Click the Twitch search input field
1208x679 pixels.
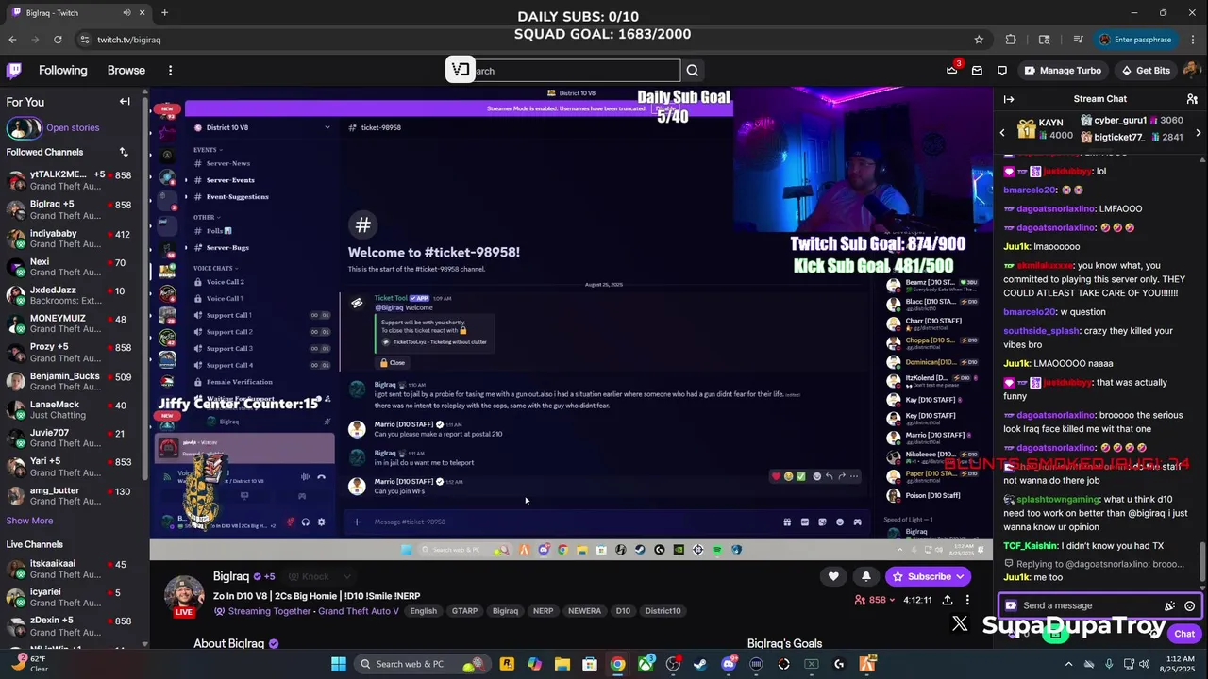click(576, 71)
